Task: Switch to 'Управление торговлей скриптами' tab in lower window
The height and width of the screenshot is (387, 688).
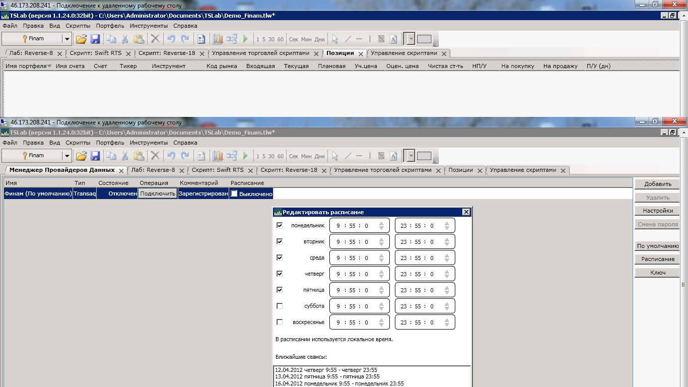Action: (383, 170)
